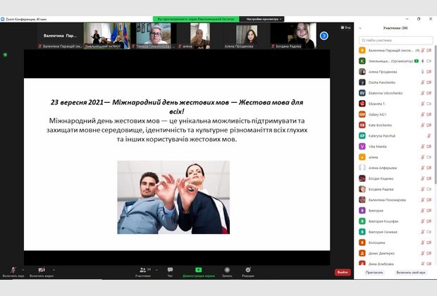Open audio options arrow beside Включить звук
Image resolution: width=437 pixels, height=296 pixels.
(x=23, y=270)
